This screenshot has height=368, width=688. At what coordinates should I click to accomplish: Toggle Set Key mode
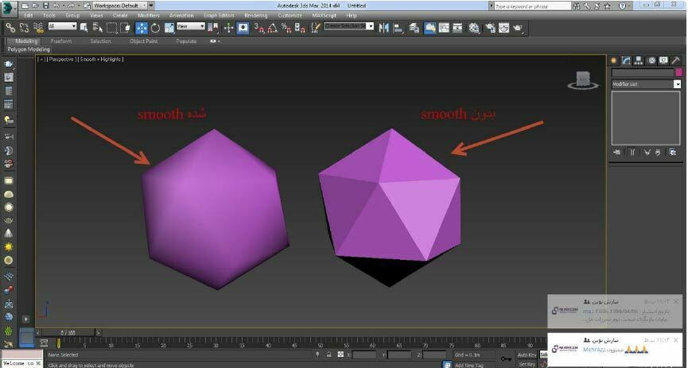click(x=527, y=364)
